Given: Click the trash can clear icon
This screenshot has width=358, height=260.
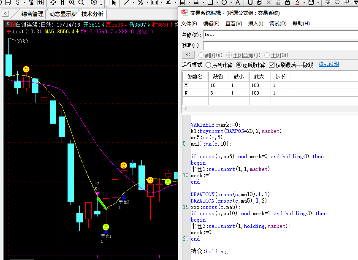Looking at the screenshot, I should tap(278, 3).
